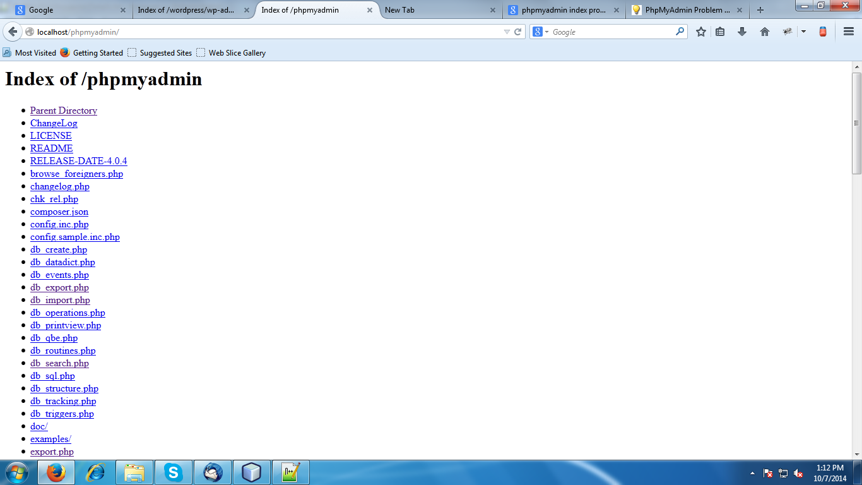
Task: Open the LICENSE file link
Action: 51,136
